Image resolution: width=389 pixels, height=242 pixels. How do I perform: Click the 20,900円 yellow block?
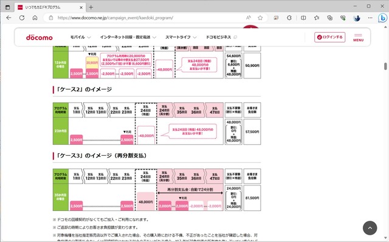tap(92, 63)
